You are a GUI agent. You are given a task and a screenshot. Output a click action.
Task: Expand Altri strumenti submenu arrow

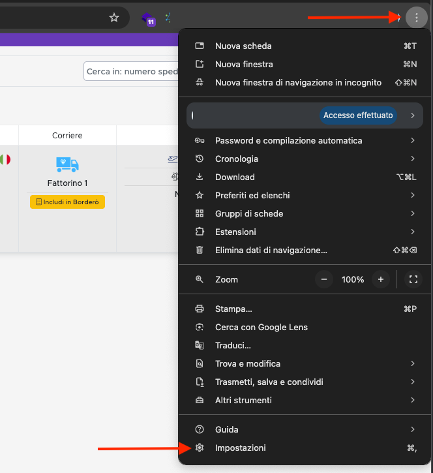(413, 400)
